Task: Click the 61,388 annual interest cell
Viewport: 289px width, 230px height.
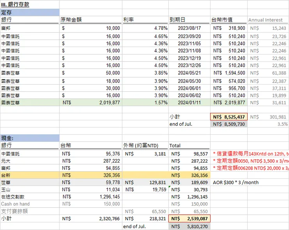Action: 268,73
